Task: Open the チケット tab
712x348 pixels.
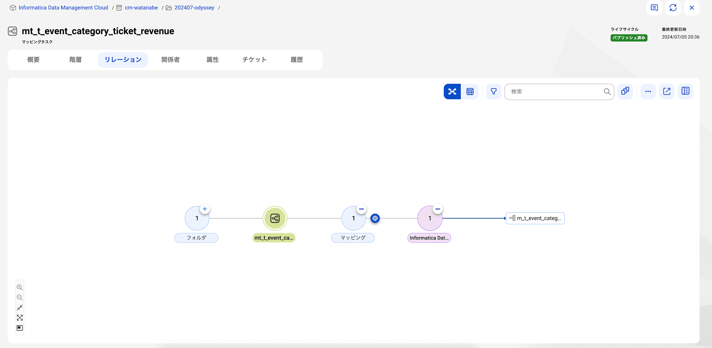Action: (255, 60)
